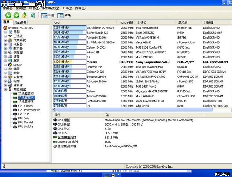
Task: Select the Sony Corporation VAIO row text
Action: point(153,62)
